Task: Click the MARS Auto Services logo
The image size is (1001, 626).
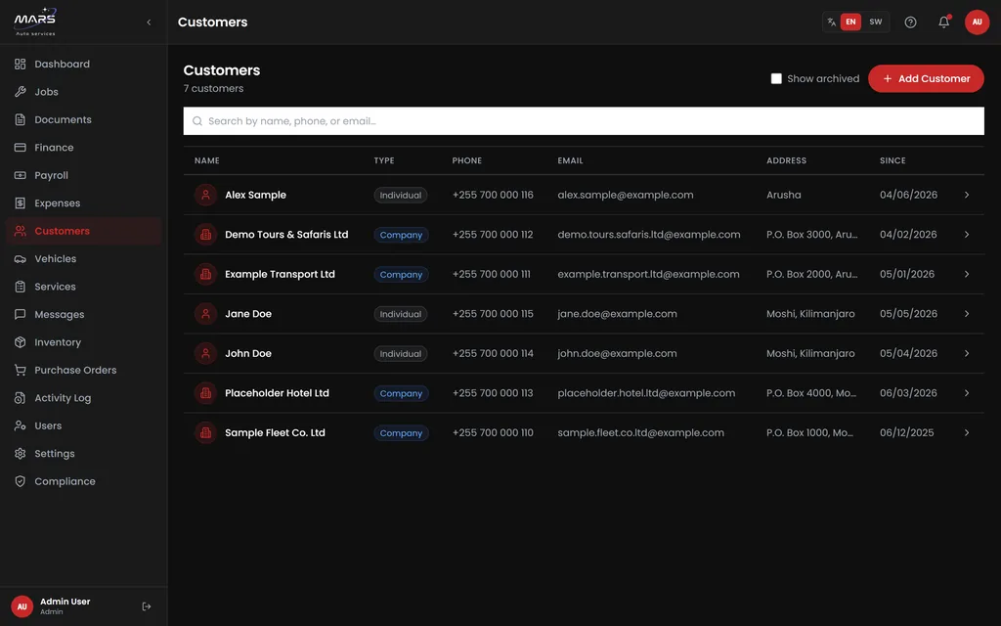Action: click(x=36, y=22)
